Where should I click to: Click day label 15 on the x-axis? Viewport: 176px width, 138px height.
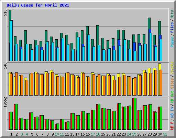pos(82,134)
